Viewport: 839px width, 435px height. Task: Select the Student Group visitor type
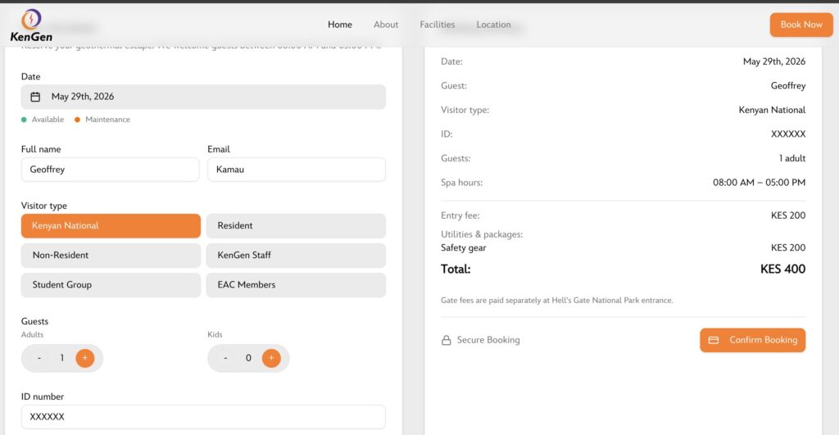pos(111,285)
